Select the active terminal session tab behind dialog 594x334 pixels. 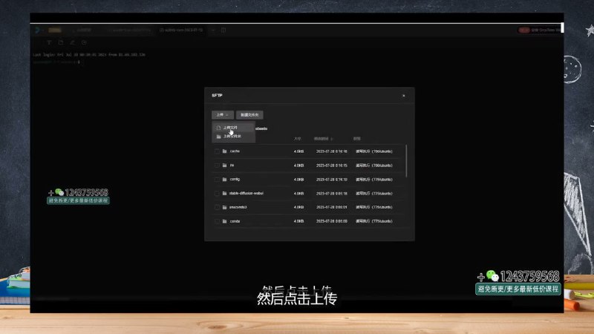coord(181,30)
